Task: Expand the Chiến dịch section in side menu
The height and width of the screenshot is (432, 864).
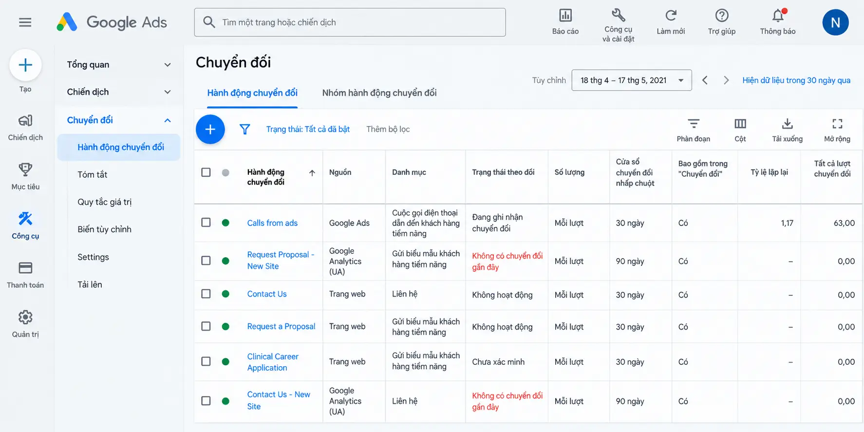Action: (x=168, y=92)
